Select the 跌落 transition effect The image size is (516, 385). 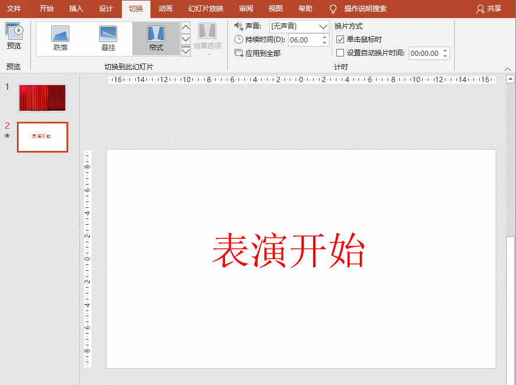[x=60, y=39]
